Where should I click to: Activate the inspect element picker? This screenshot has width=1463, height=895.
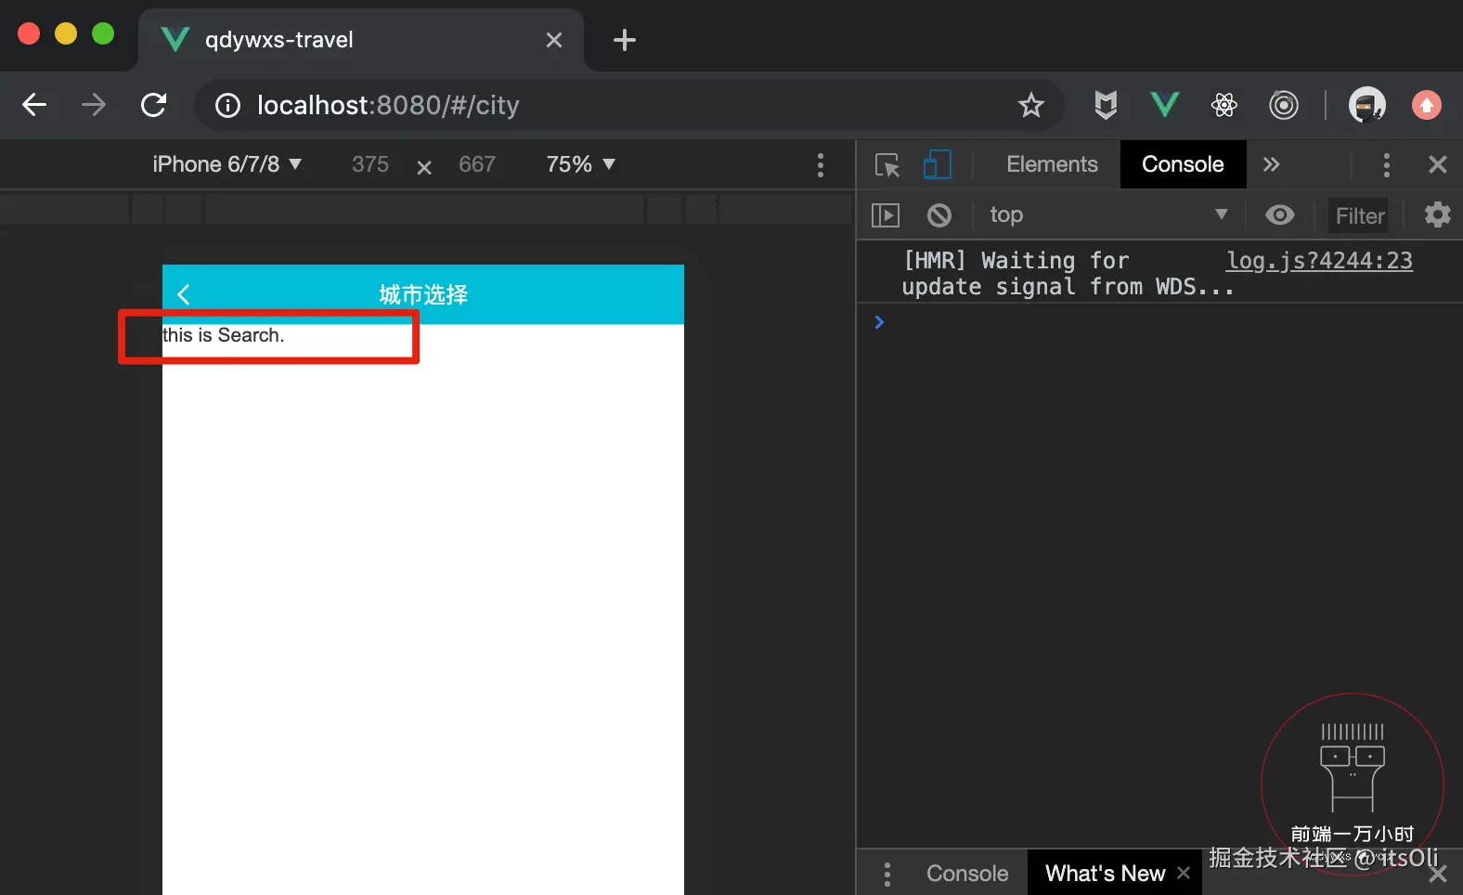point(887,165)
